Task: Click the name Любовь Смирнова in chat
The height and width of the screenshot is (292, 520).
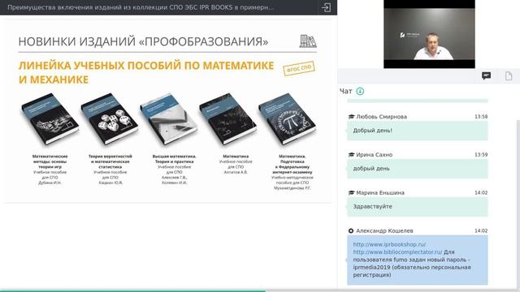Action: (381, 117)
